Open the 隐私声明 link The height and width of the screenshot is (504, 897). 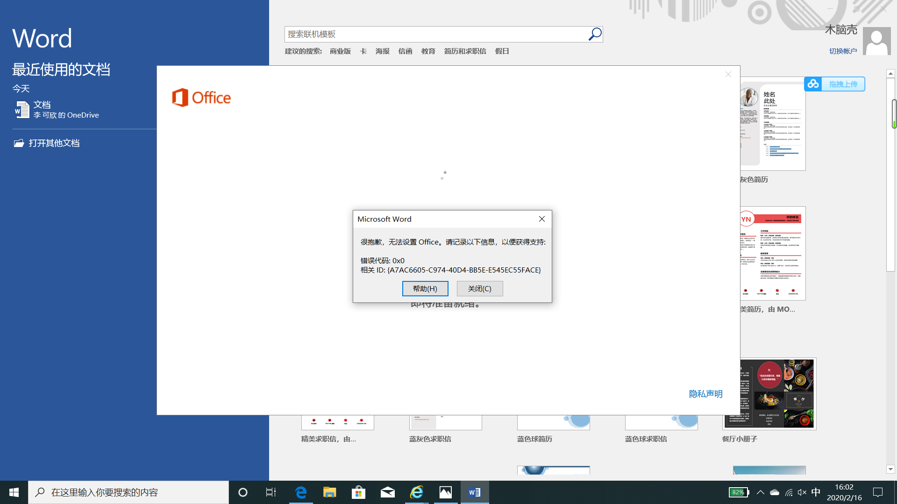click(705, 394)
